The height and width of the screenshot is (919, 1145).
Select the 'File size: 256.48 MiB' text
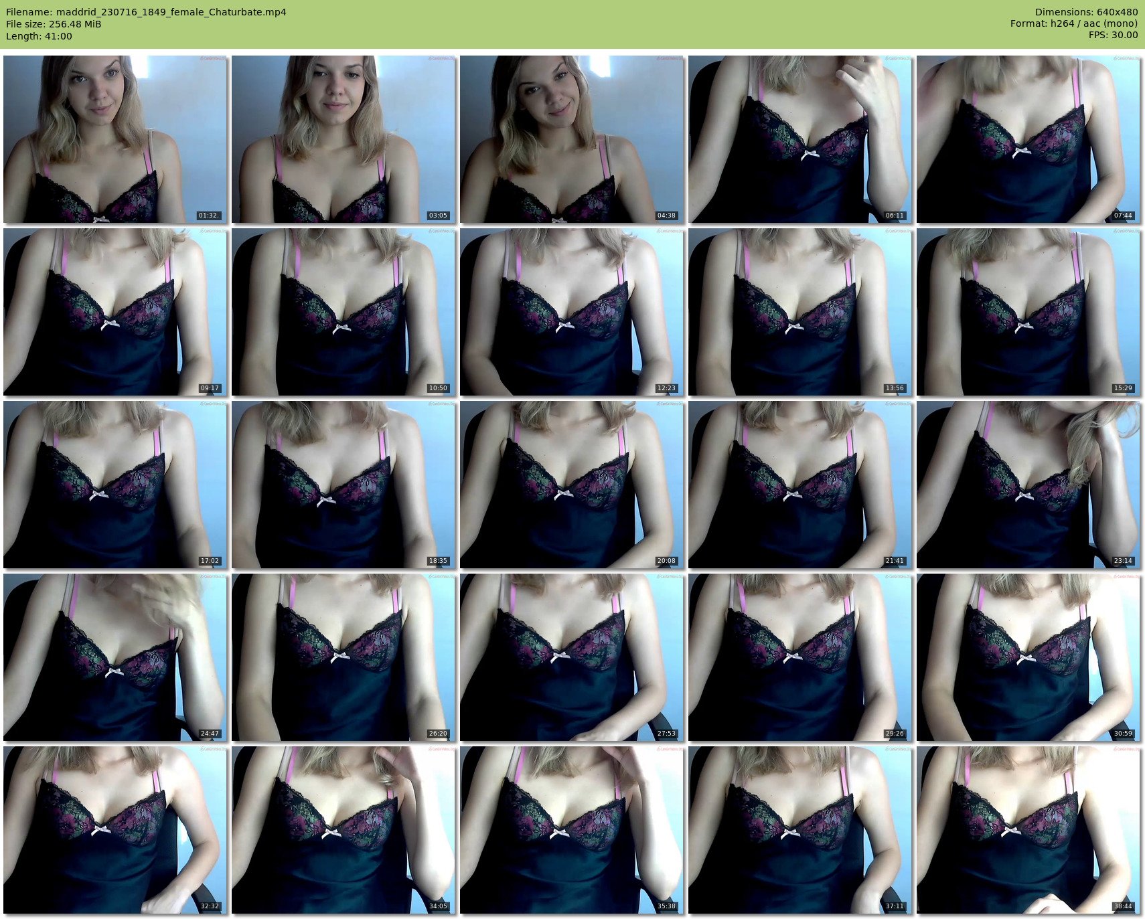point(54,24)
